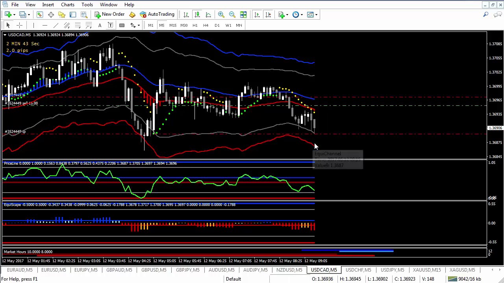The height and width of the screenshot is (283, 504).
Task: Toggle the Terminal panel icon
Action: pyautogui.click(x=73, y=15)
